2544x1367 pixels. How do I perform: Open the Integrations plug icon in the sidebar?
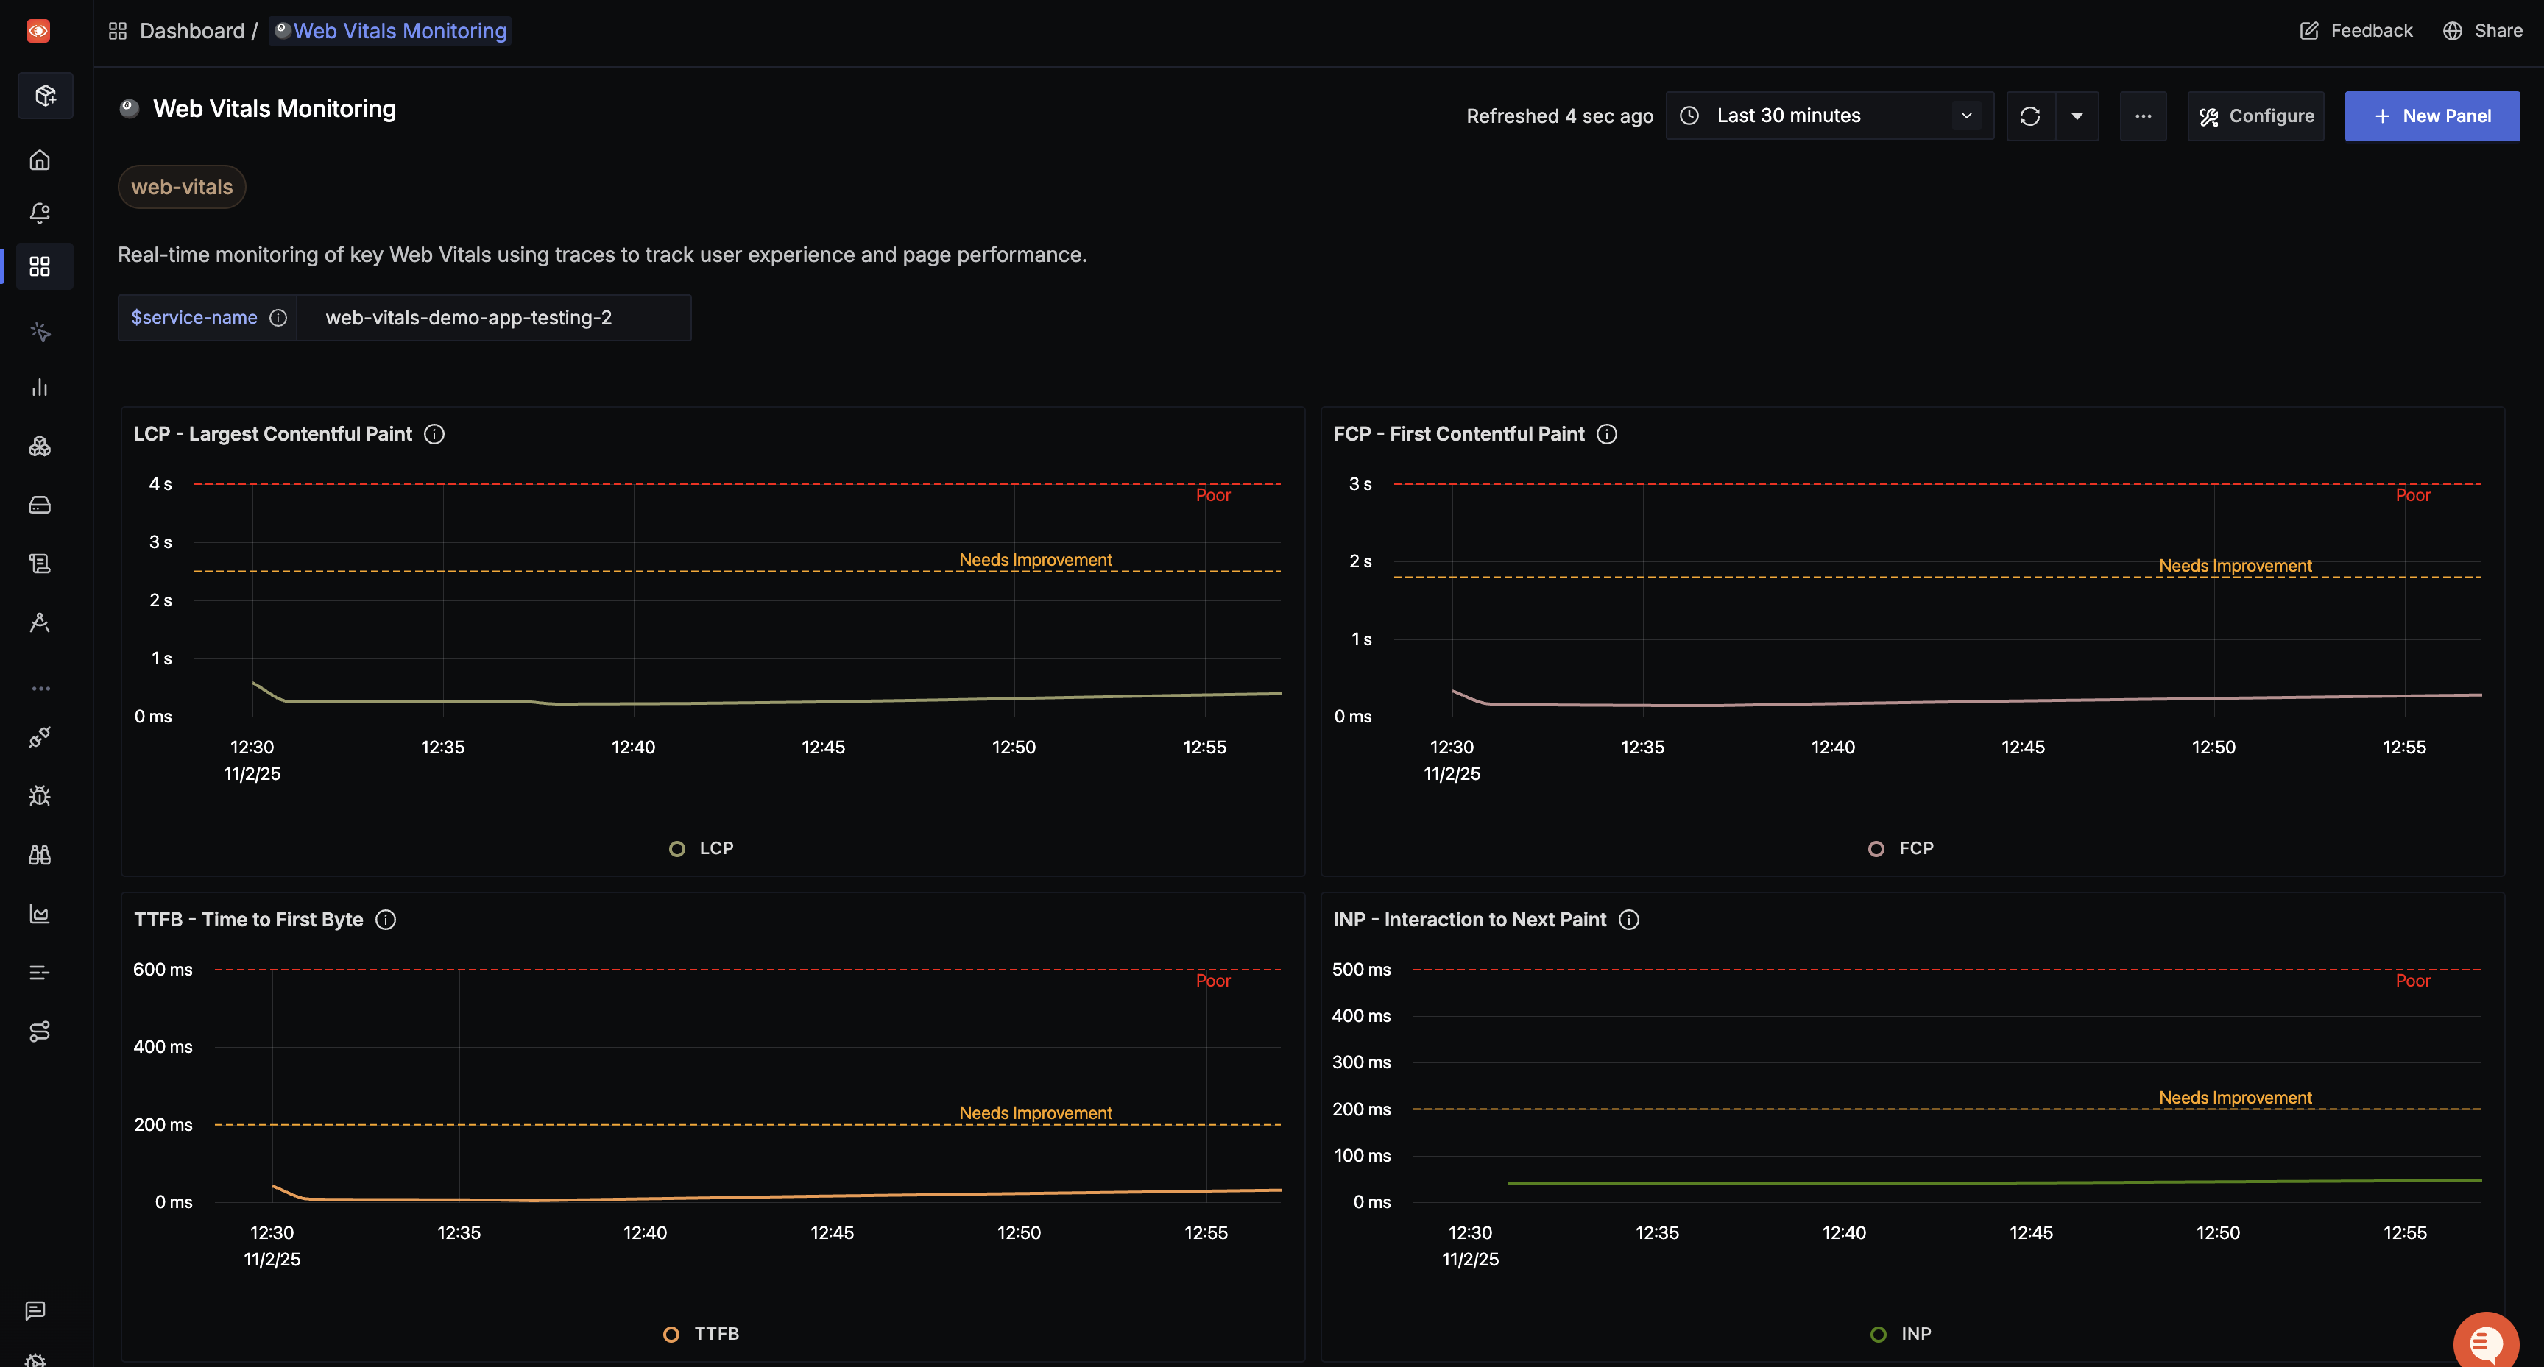pyautogui.click(x=40, y=737)
